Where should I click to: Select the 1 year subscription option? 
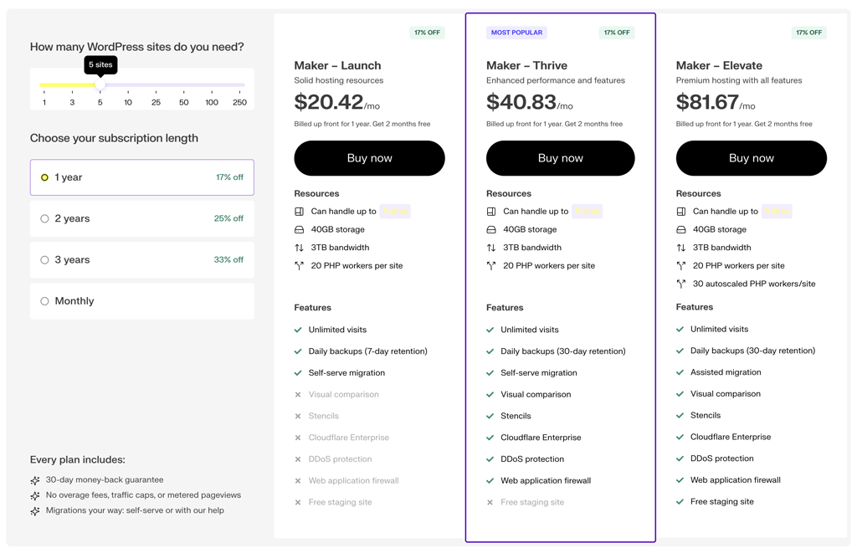click(44, 177)
